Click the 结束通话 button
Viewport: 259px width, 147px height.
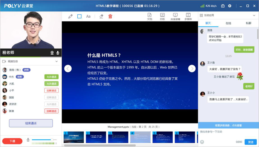(x=31, y=123)
